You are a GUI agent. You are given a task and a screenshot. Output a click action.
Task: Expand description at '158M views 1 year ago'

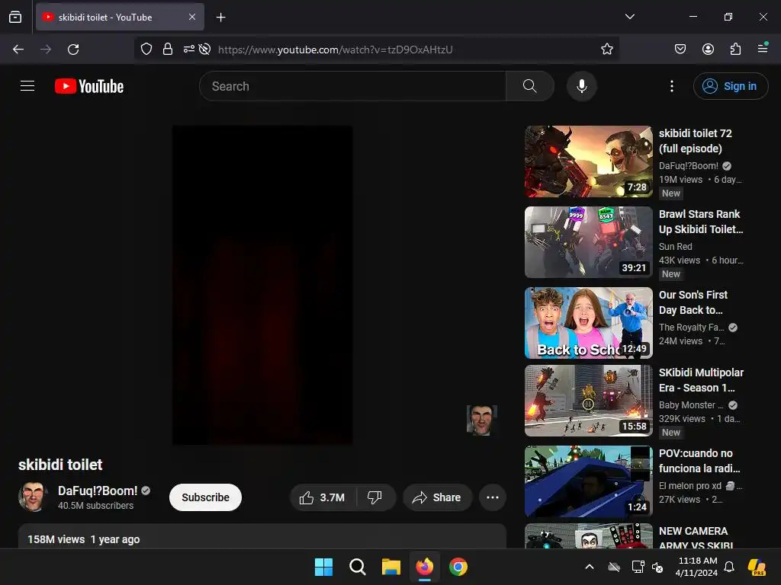(84, 539)
